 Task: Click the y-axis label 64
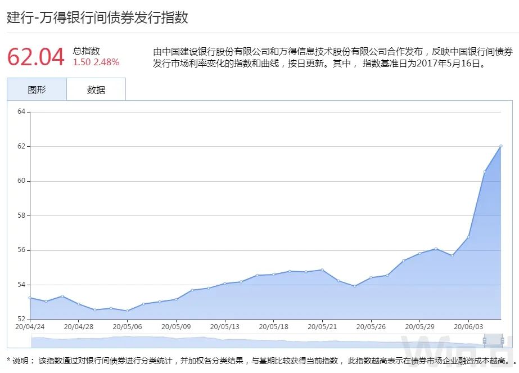click(x=20, y=112)
